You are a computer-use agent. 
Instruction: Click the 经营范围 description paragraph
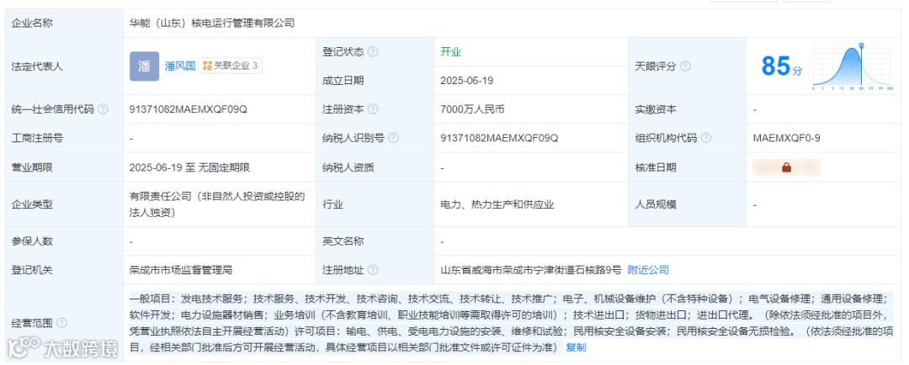[513, 323]
